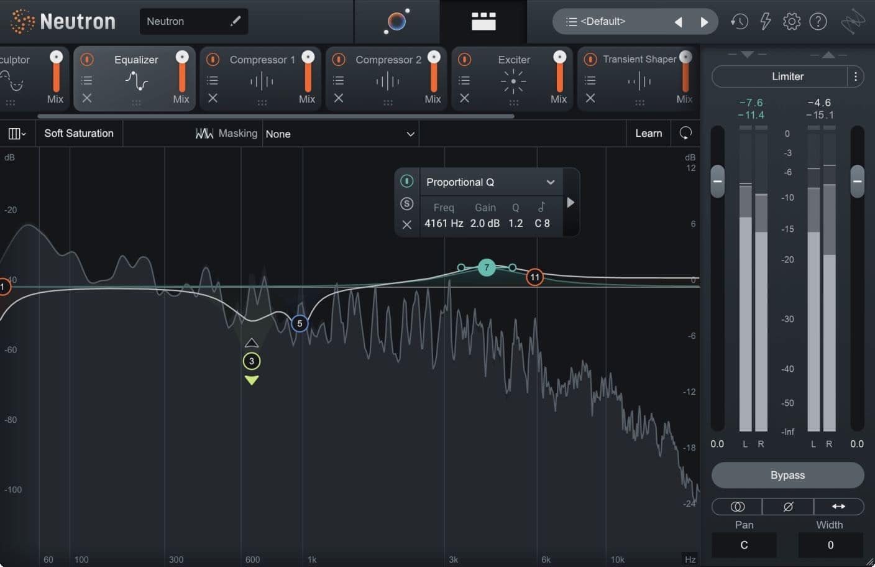Launch the Assistant via lightning bolt icon

click(x=765, y=21)
